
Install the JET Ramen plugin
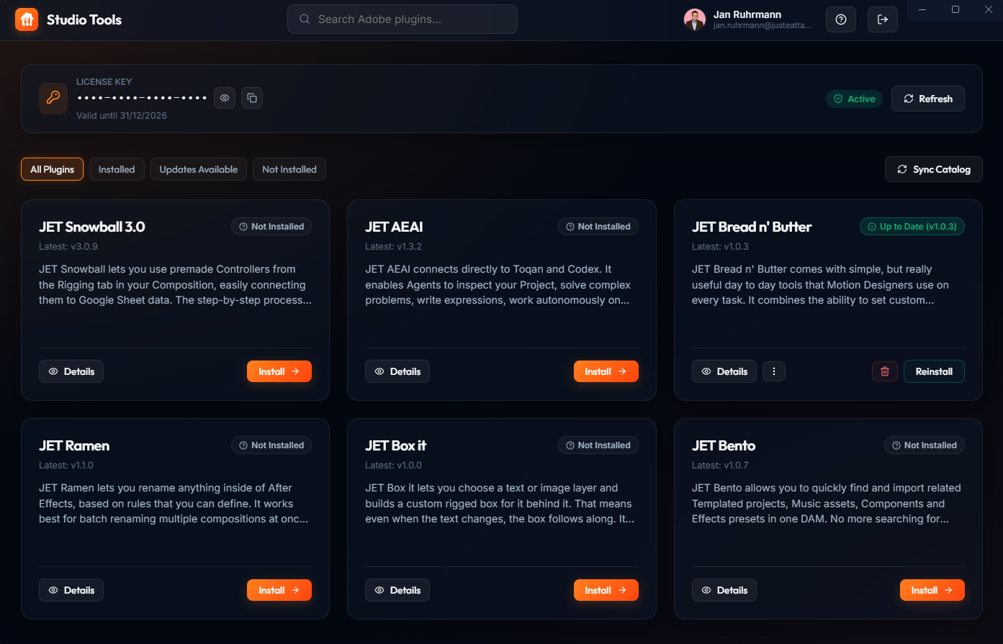click(279, 590)
